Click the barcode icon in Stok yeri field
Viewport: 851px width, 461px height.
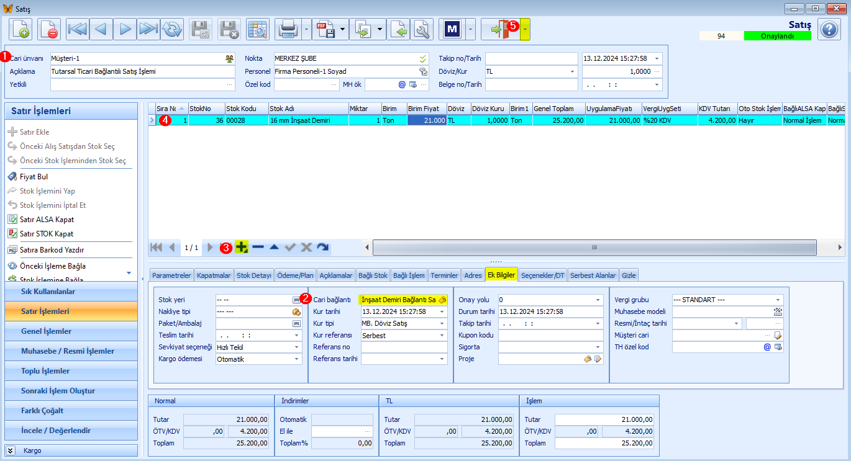pos(296,300)
